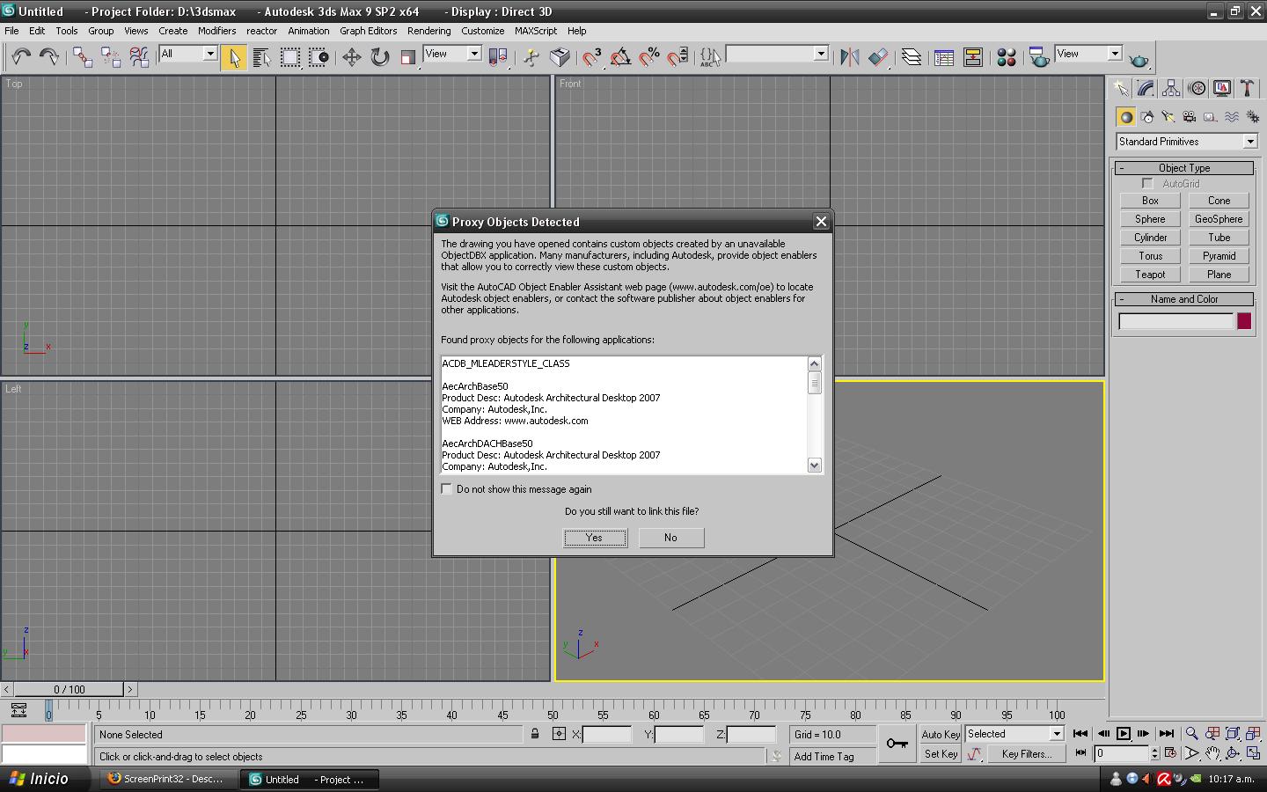This screenshot has height=792, width=1267.
Task: Click Yes to link the file
Action: (x=595, y=538)
